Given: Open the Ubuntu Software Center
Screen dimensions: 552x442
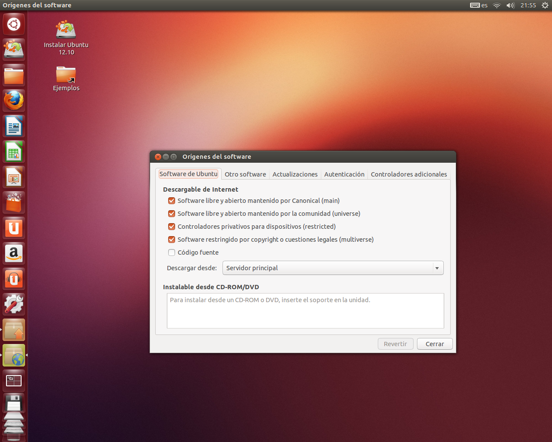Looking at the screenshot, I should pyautogui.click(x=13, y=202).
